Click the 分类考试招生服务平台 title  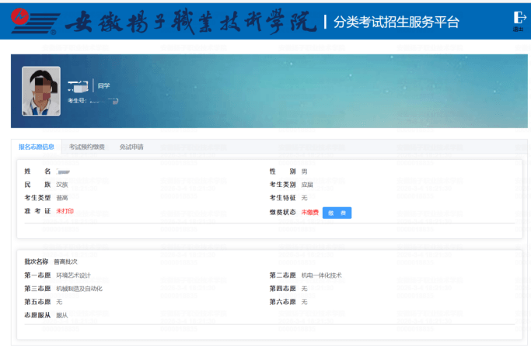point(396,22)
